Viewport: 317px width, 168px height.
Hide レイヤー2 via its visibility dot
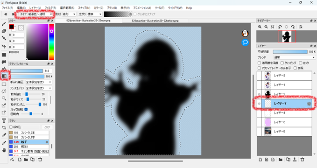click(x=259, y=94)
